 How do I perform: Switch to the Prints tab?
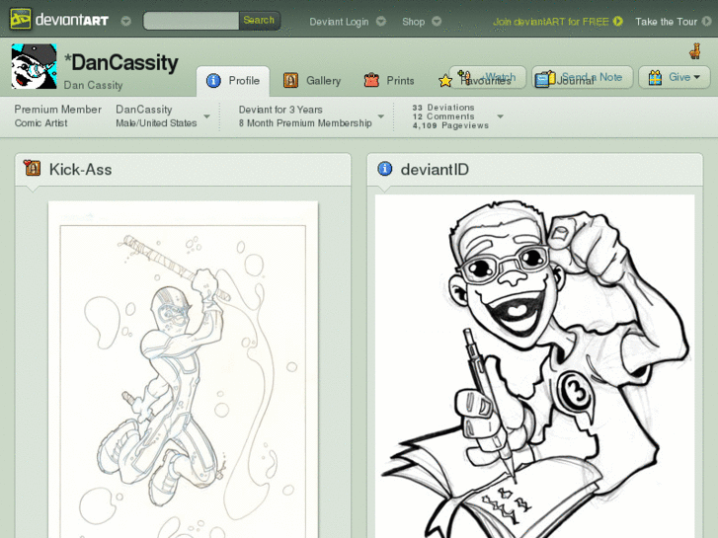coord(389,81)
